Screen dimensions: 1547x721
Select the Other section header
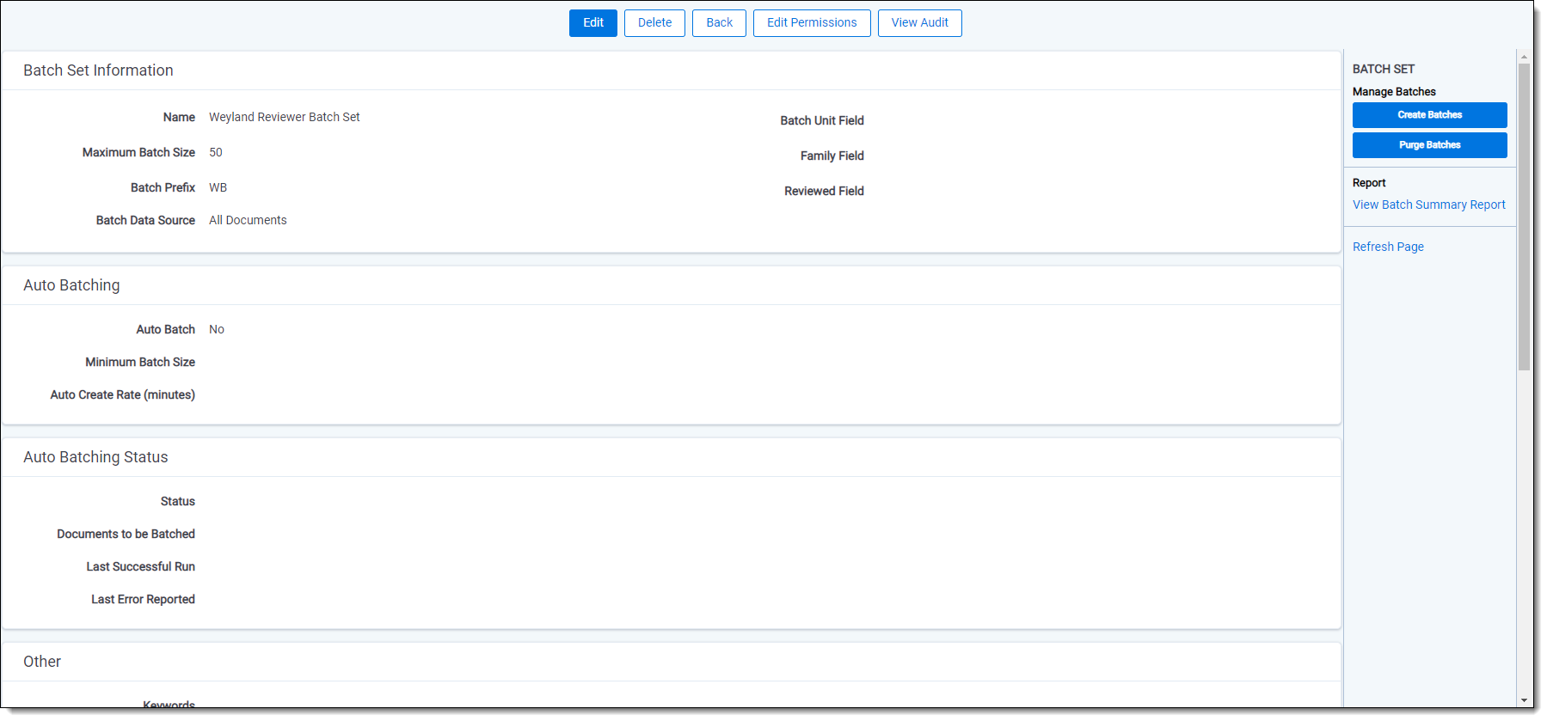pos(42,662)
